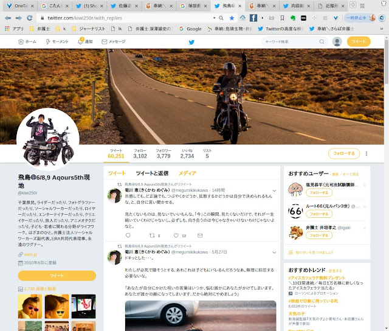Send the 14時間 tweet via direct message icon
This screenshot has height=331, width=389.
pyautogui.click(x=200, y=235)
